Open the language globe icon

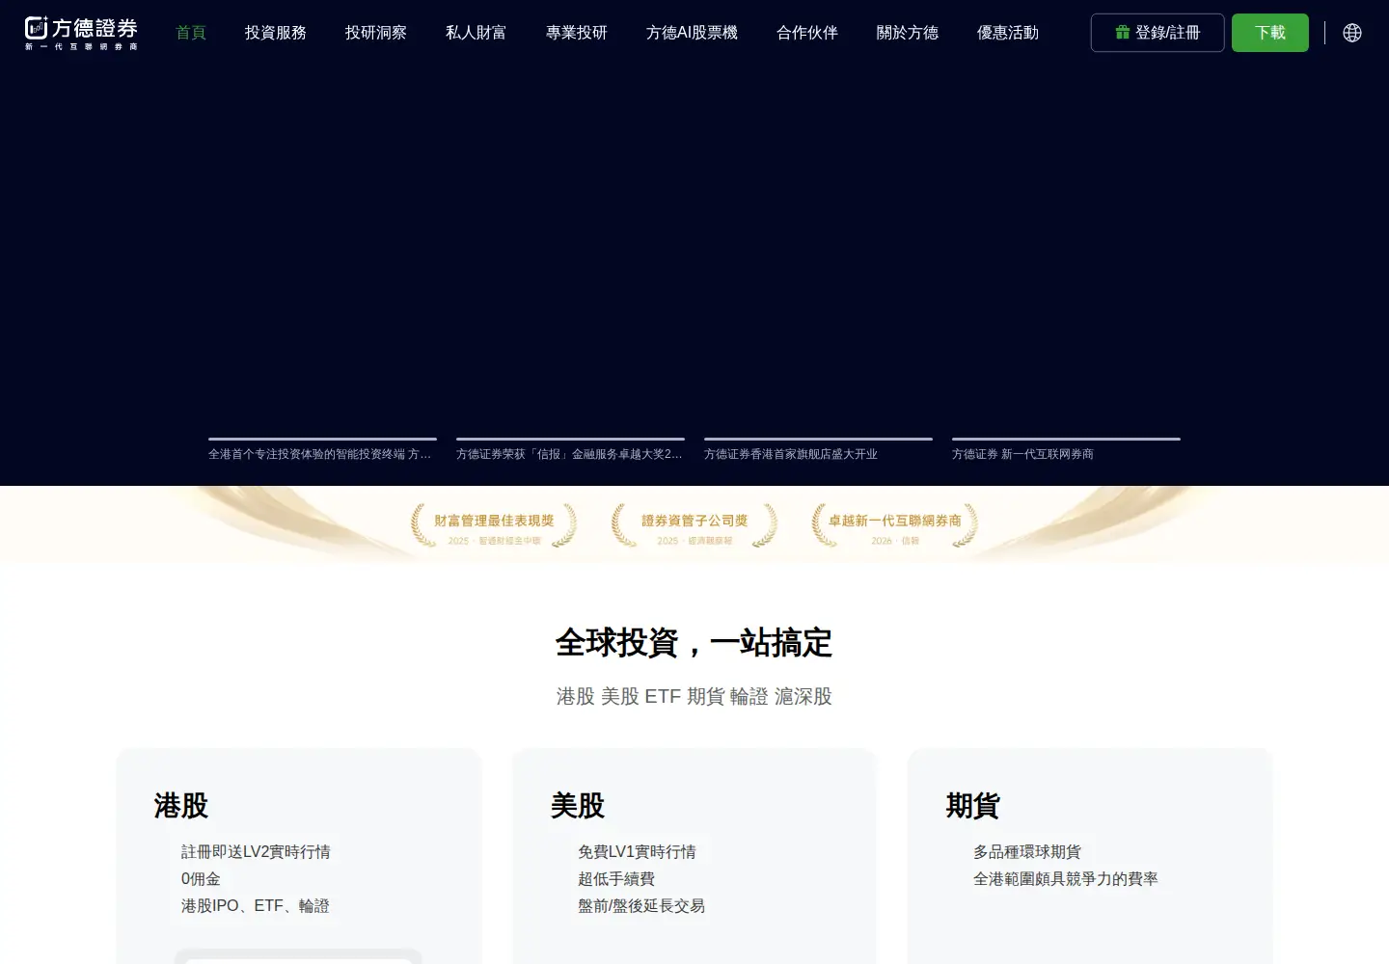[x=1352, y=33]
